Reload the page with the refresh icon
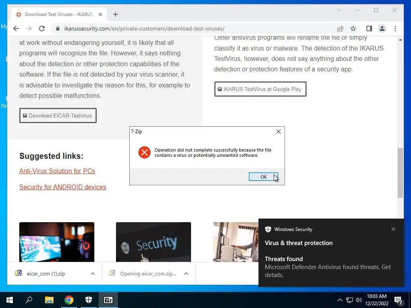This screenshot has width=411, height=308. [42, 28]
